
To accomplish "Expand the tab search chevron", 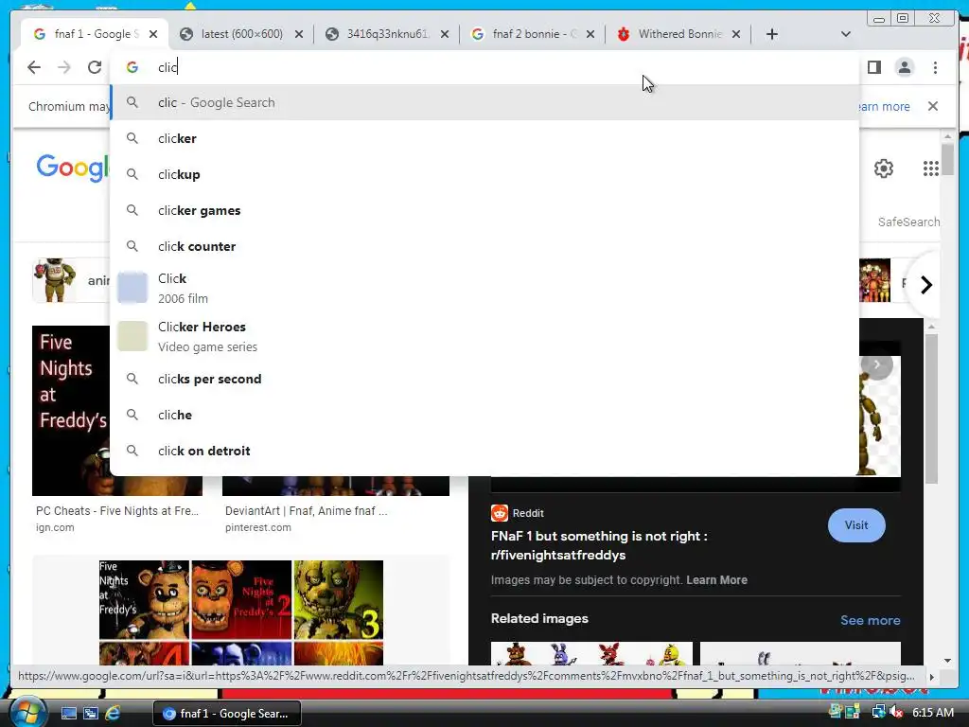I will coord(846,34).
